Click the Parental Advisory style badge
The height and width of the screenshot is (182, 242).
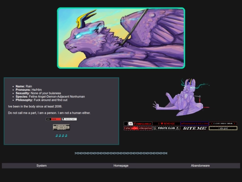61,127
